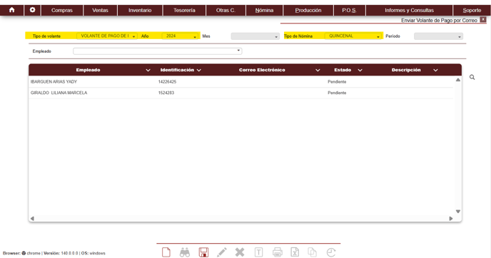Viewport: 491px width, 258px height.
Task: Expand the Correo Electrónico column chevron
Action: [318, 71]
